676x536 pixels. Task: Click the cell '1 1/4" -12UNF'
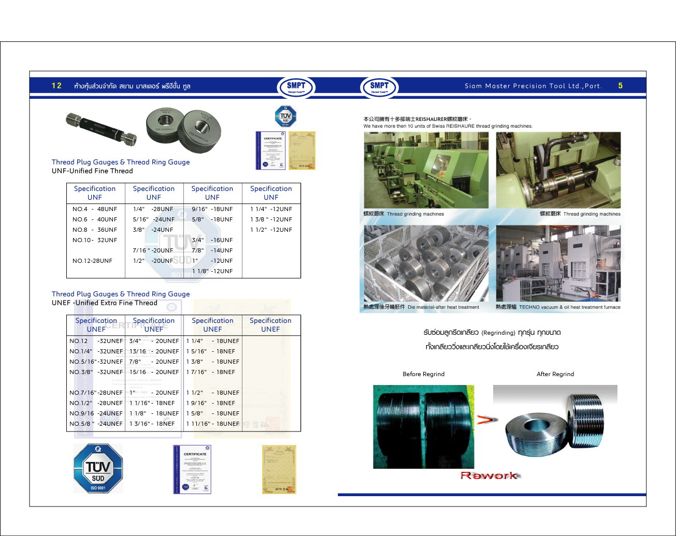271,209
